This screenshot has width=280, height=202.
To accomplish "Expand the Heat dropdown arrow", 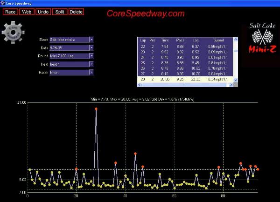I will [91, 64].
